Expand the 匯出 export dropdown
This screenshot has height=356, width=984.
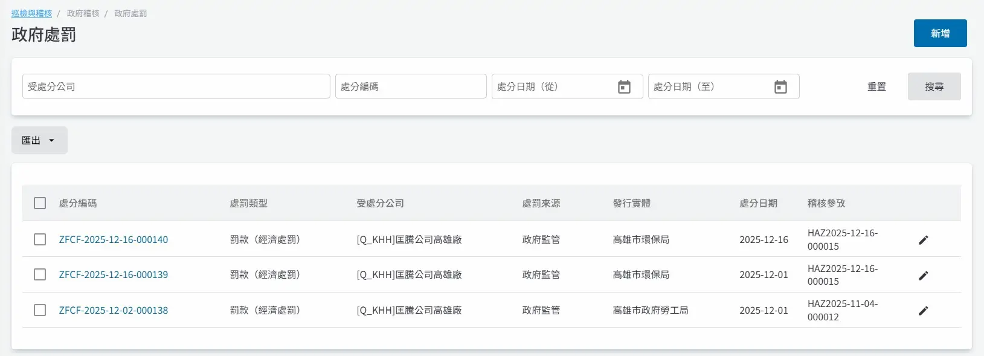click(x=39, y=140)
